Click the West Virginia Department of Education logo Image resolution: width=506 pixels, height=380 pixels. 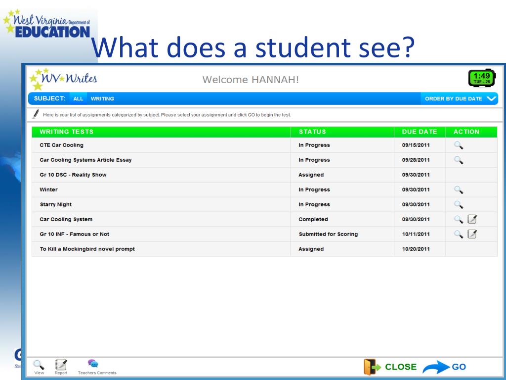(x=47, y=24)
